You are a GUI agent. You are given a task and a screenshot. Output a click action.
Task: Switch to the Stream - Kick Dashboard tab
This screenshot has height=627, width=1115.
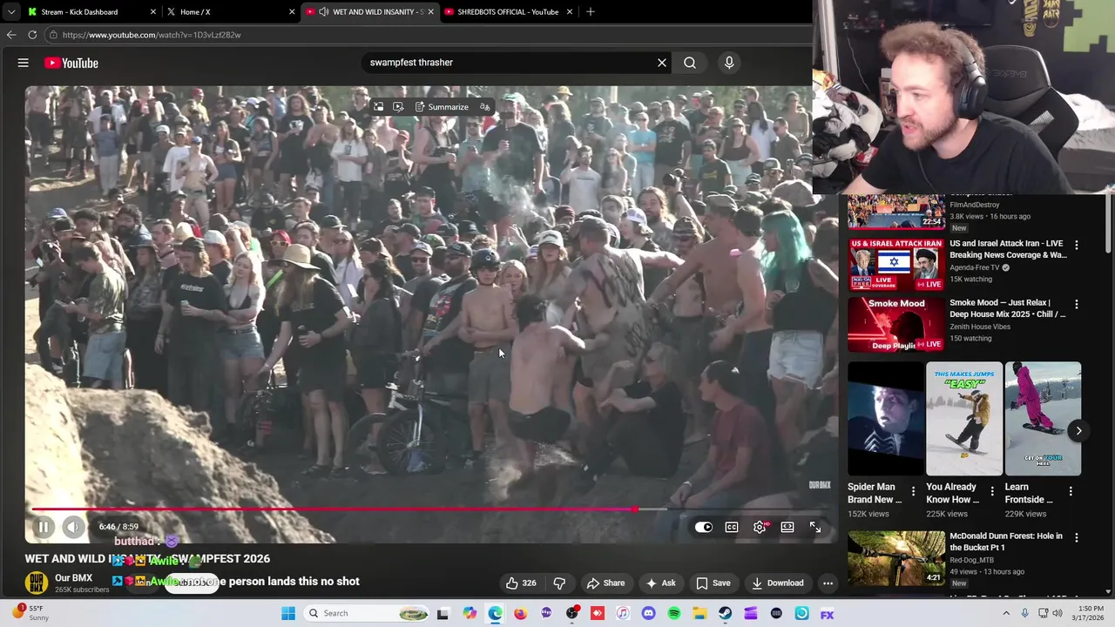[91, 12]
